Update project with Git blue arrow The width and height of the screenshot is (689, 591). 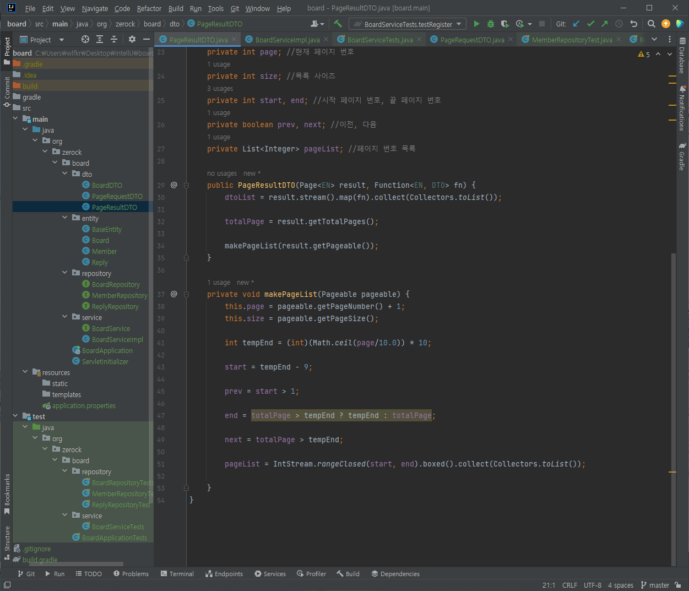click(x=576, y=24)
